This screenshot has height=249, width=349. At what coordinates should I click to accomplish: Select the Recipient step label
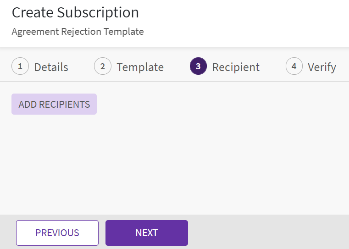(x=236, y=67)
